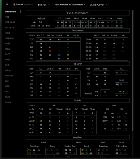Image resolution: width=140 pixels, height=159 pixels.
Task: Open the MW sidebar item
Action: click(x=7, y=86)
